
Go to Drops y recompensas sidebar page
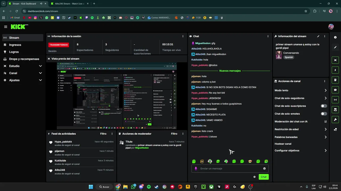click(23, 59)
